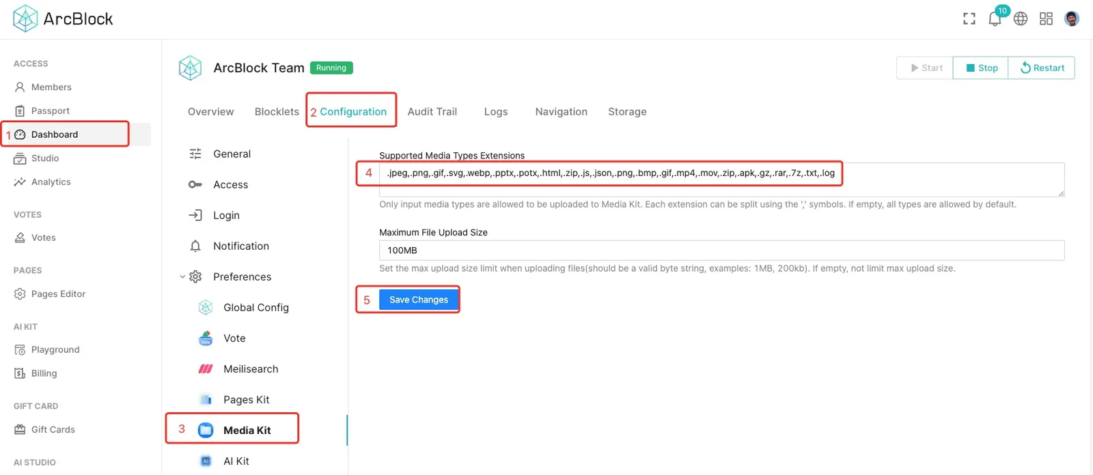Click the Gift Cards icon
This screenshot has width=1093, height=475.
pos(20,429)
